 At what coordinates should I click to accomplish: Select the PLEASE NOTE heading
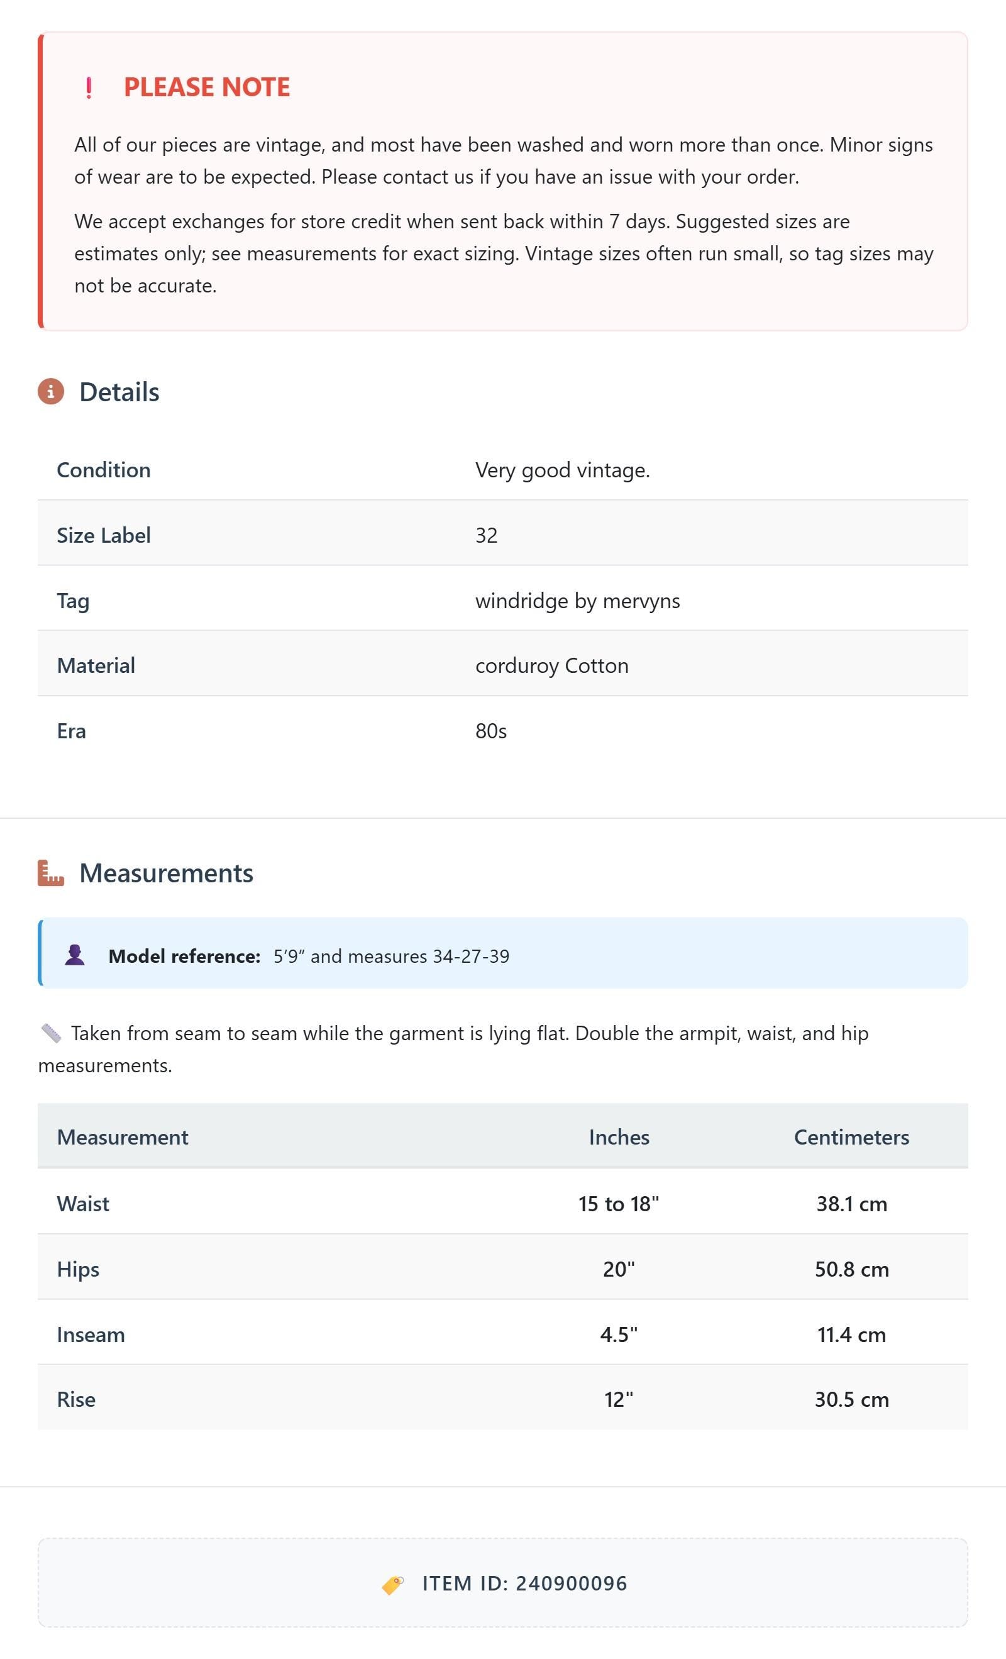click(x=207, y=87)
